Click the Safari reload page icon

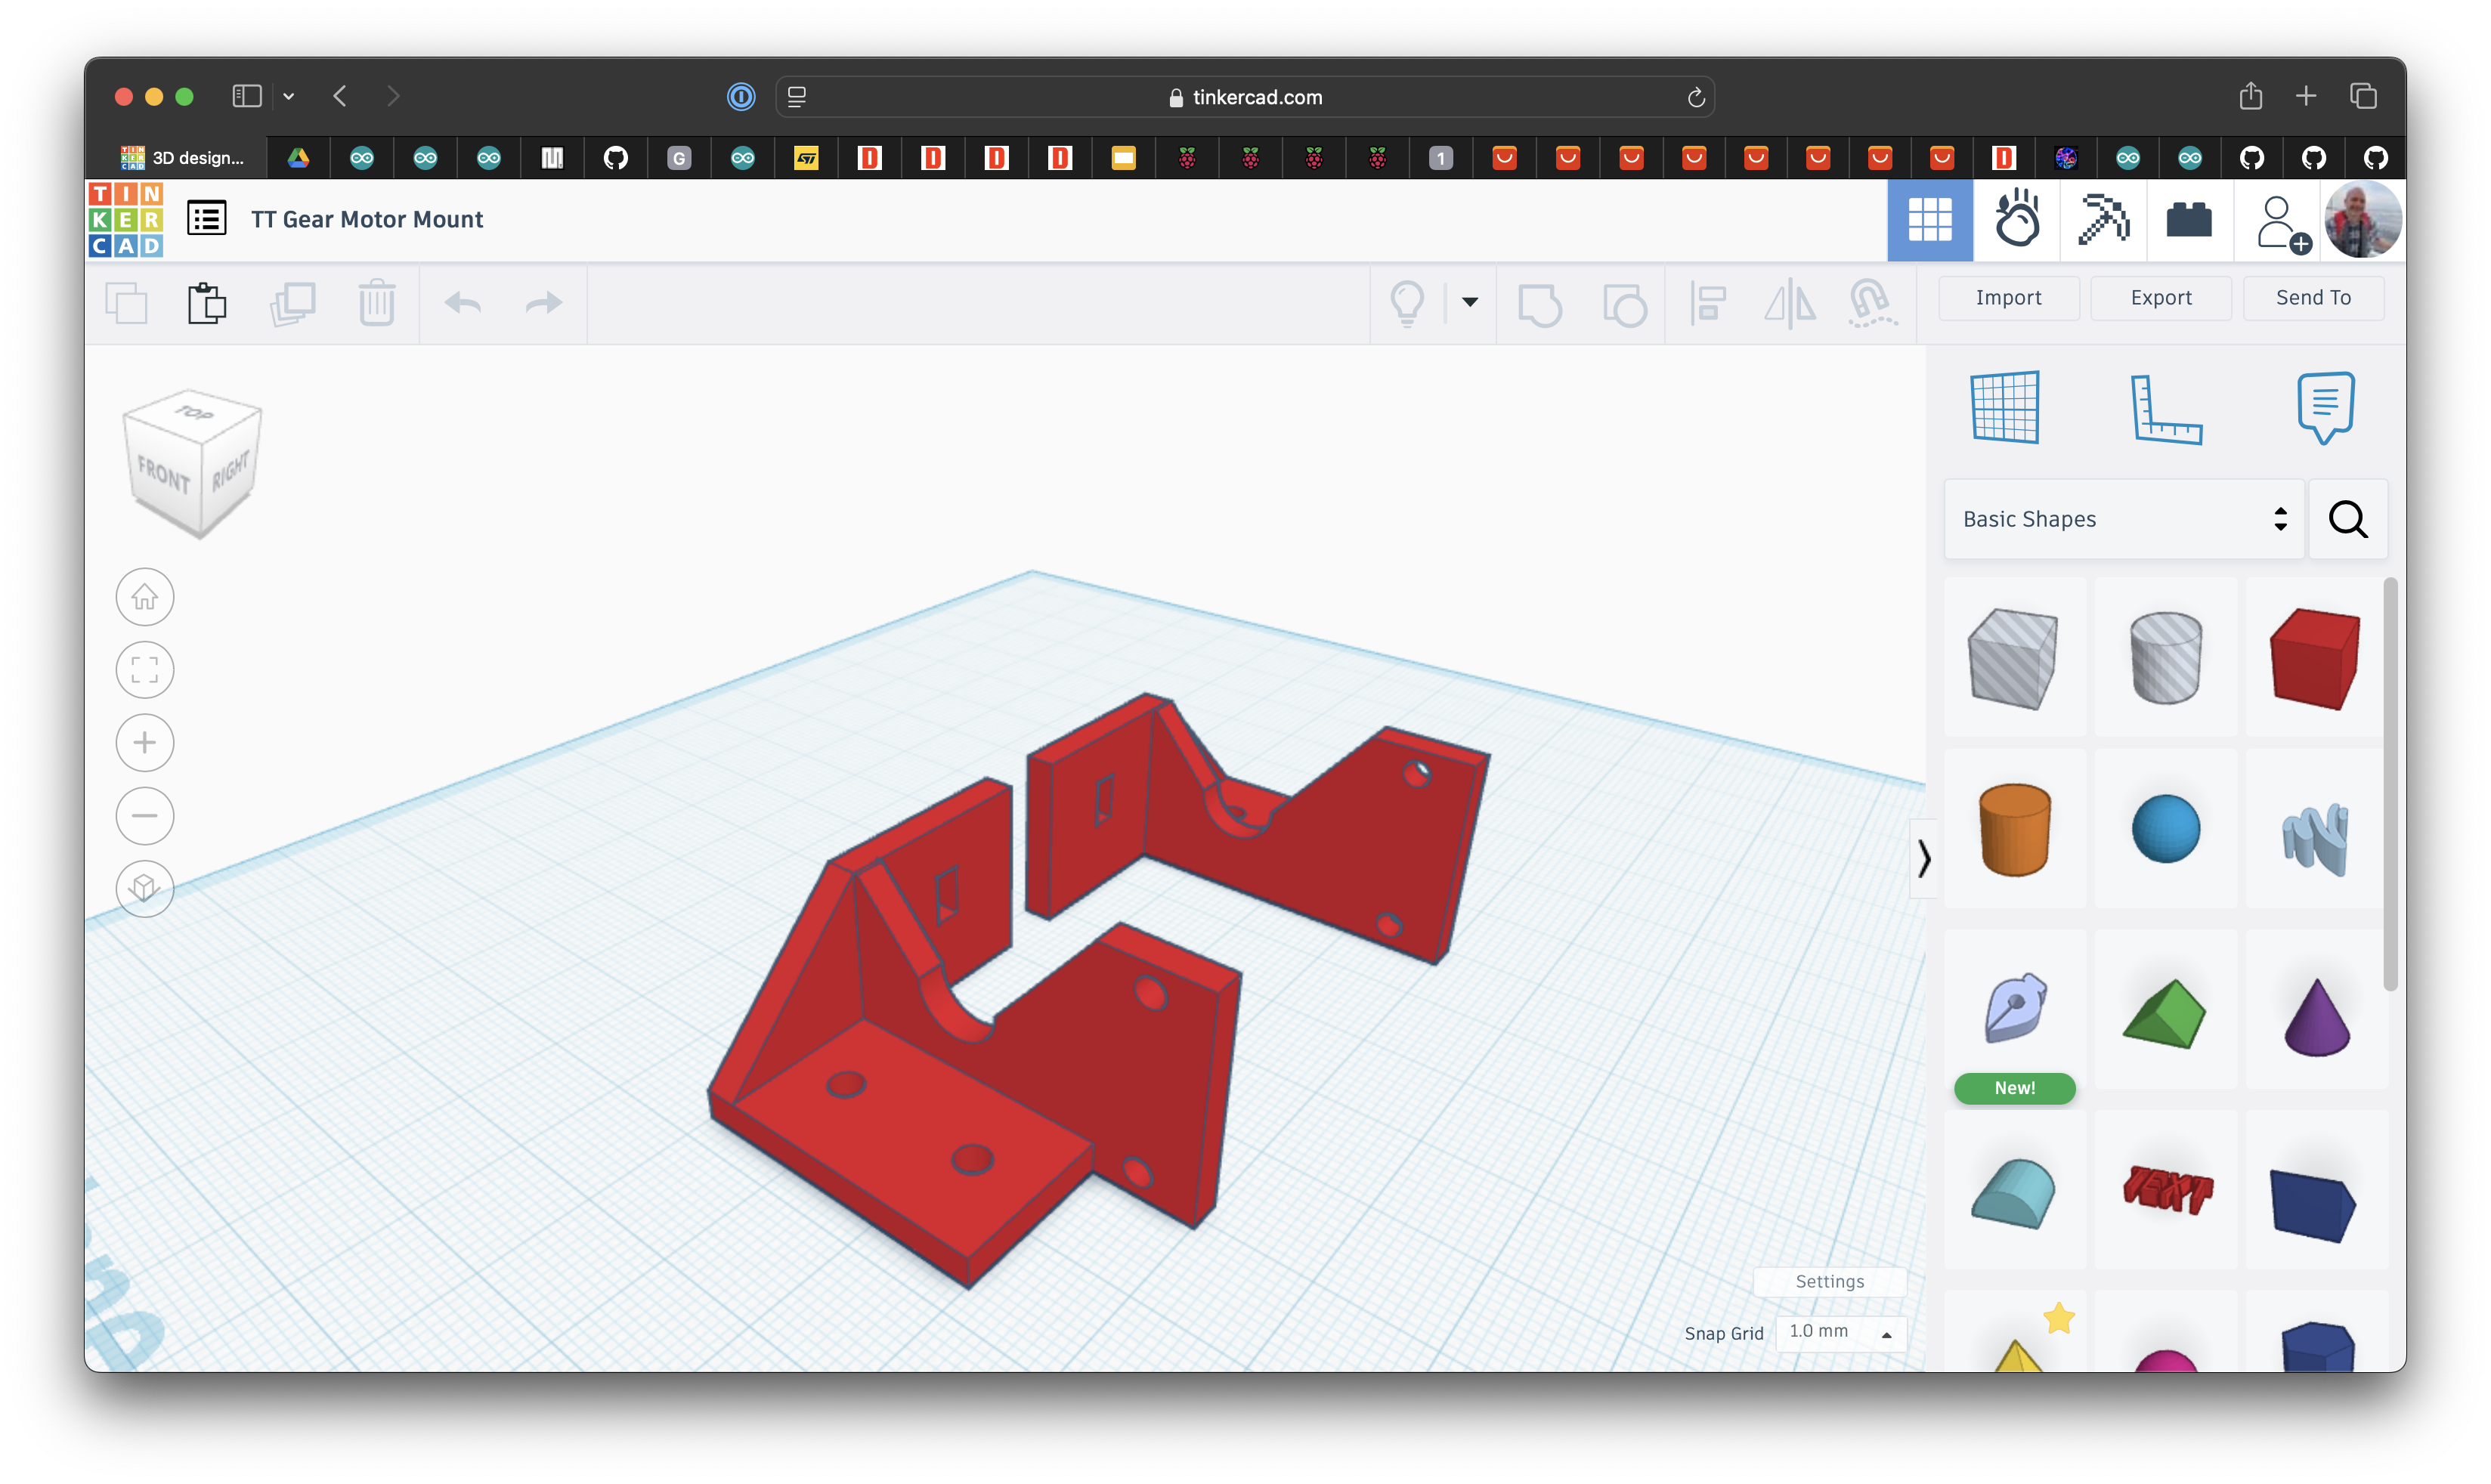coord(1695,97)
